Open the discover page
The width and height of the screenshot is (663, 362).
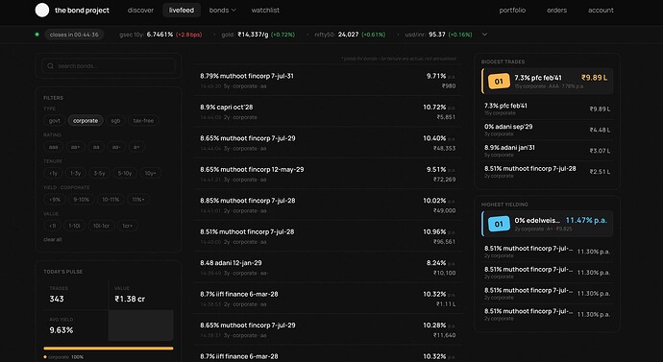tap(140, 11)
